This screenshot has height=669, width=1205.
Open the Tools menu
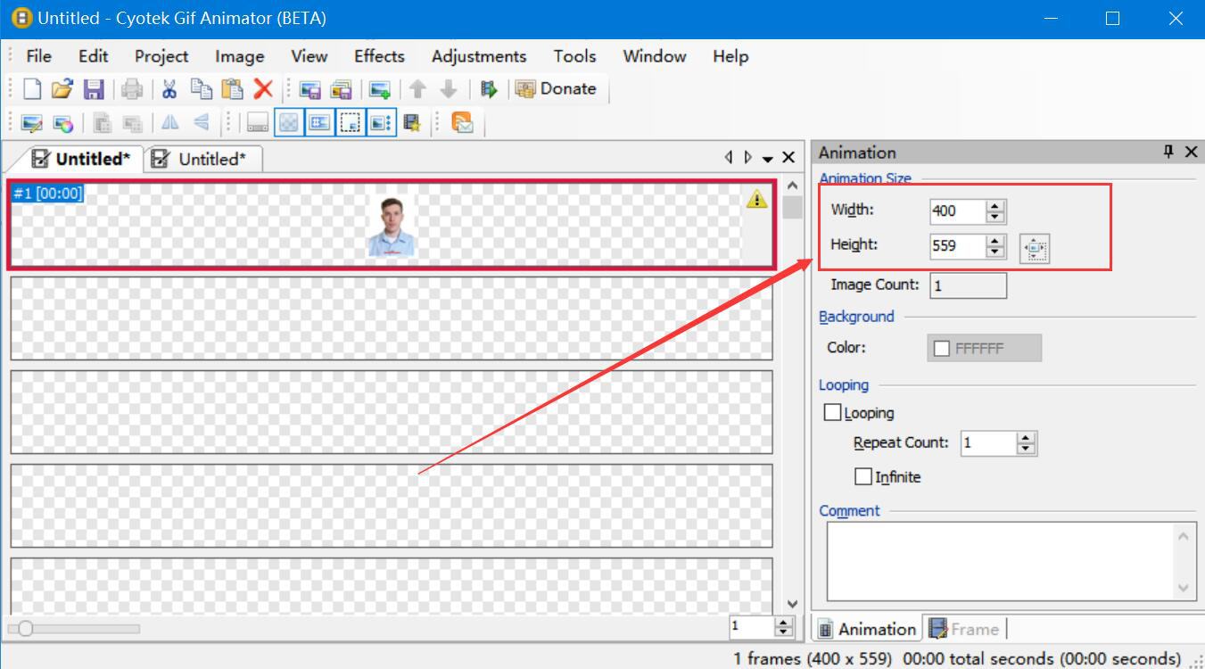[574, 56]
